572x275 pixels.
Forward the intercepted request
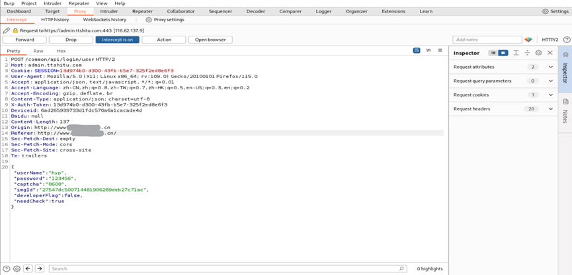tap(25, 40)
